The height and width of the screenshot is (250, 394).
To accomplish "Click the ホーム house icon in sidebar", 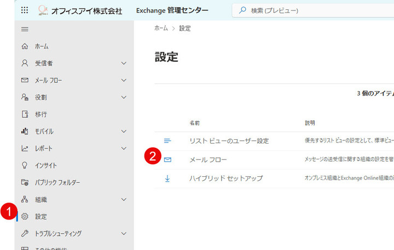I will pyautogui.click(x=25, y=46).
